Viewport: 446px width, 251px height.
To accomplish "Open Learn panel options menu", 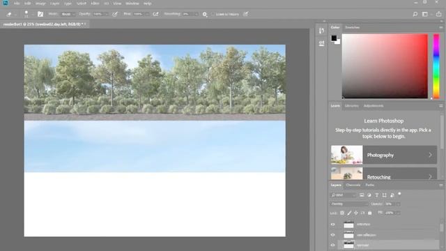I will (440, 106).
